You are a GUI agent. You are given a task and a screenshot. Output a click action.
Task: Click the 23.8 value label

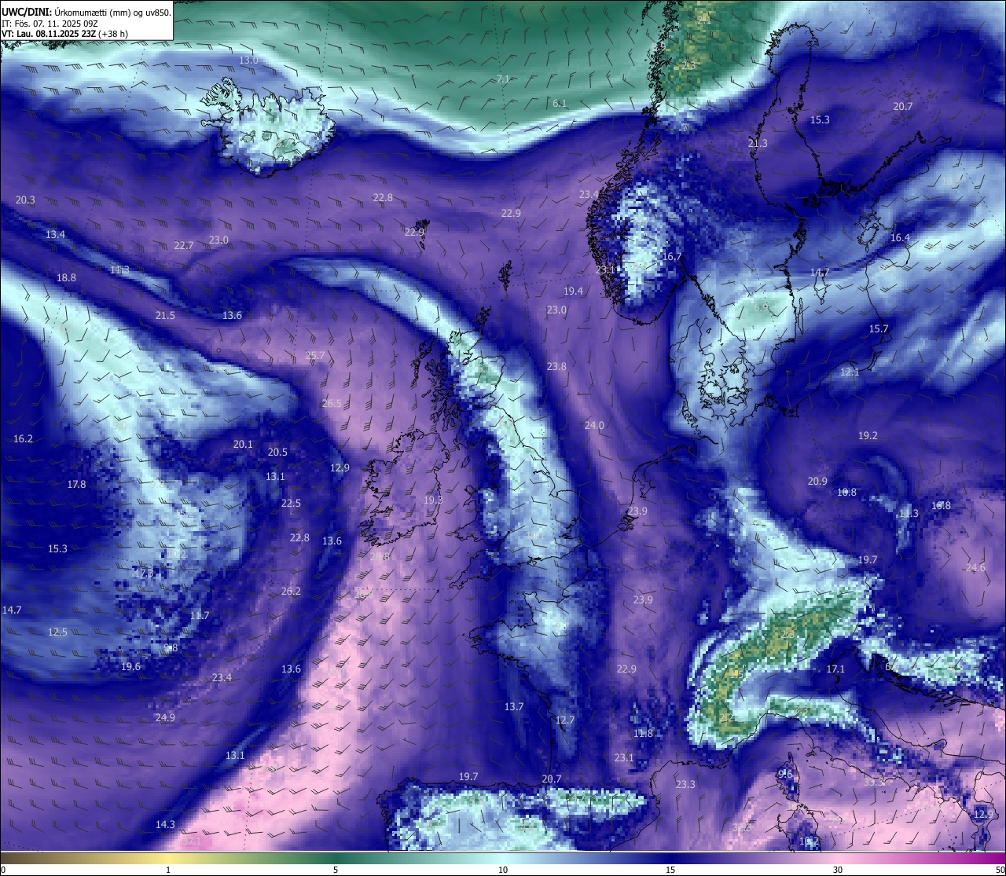coord(556,366)
